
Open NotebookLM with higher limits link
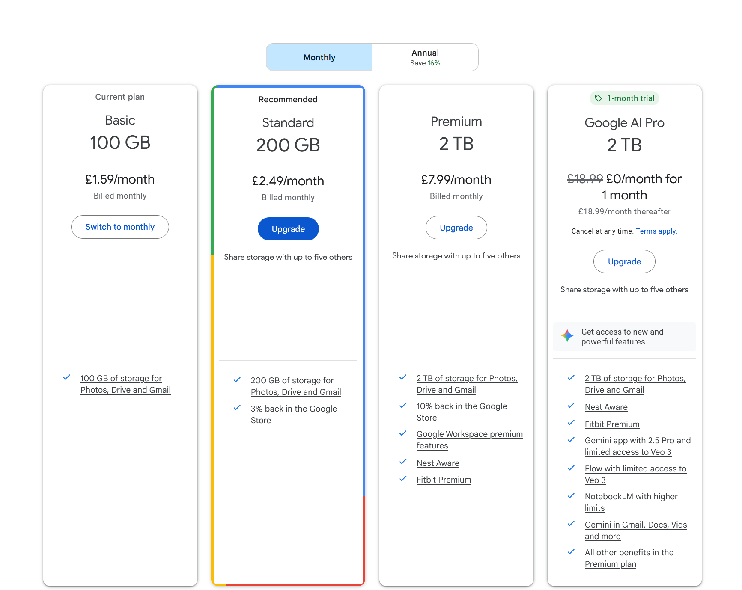631,502
